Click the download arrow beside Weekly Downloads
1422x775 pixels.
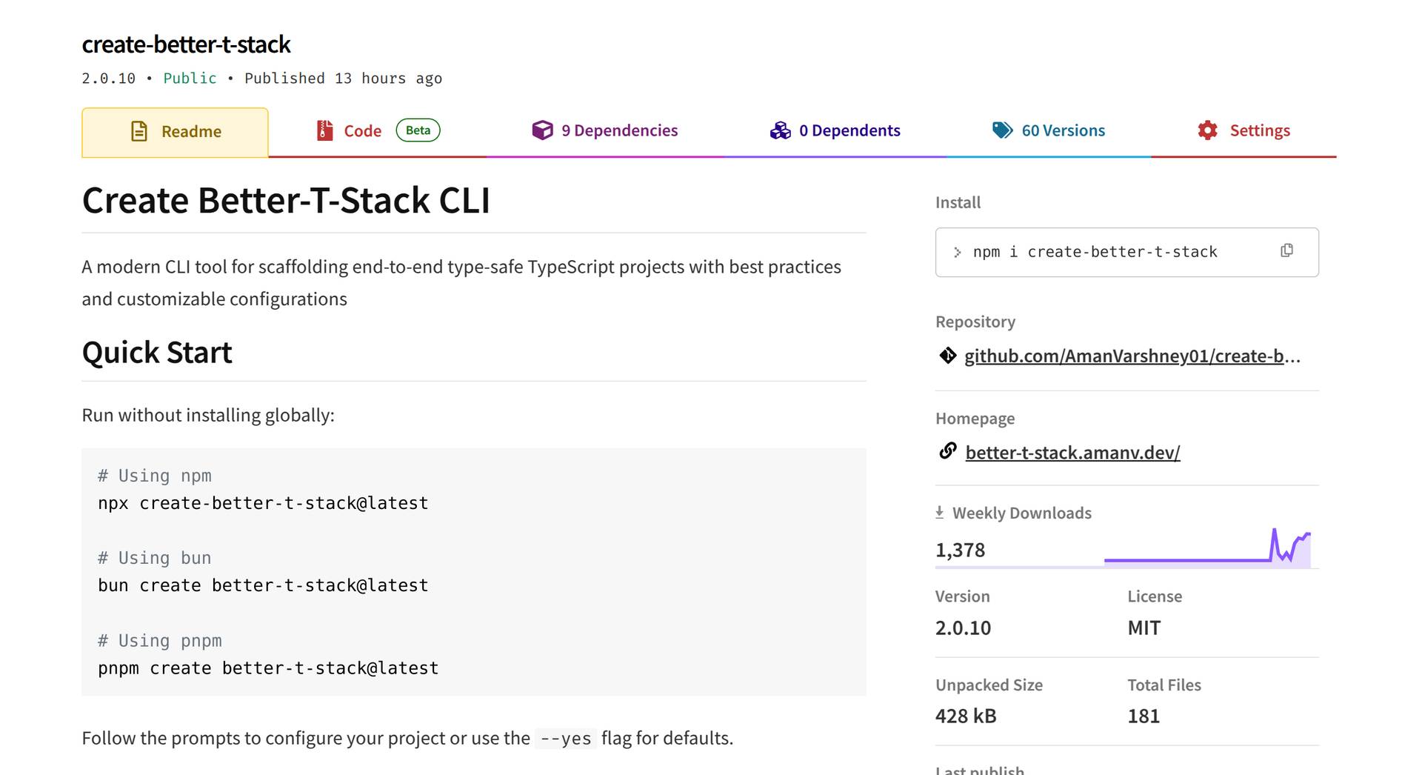(940, 511)
